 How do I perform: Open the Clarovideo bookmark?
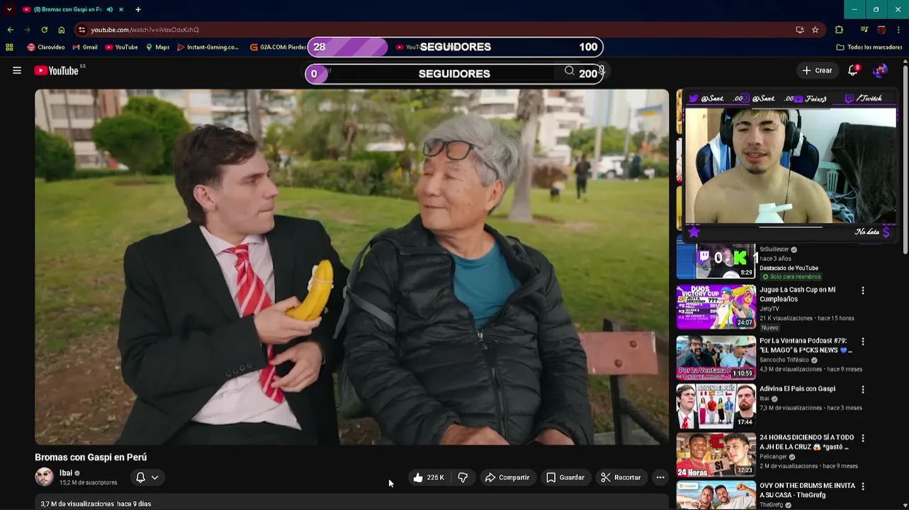(x=46, y=47)
